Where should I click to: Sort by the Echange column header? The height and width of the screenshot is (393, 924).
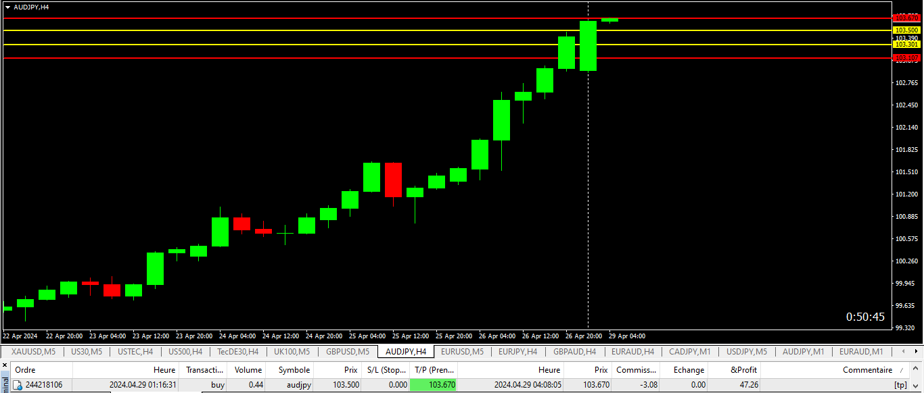tap(684, 370)
